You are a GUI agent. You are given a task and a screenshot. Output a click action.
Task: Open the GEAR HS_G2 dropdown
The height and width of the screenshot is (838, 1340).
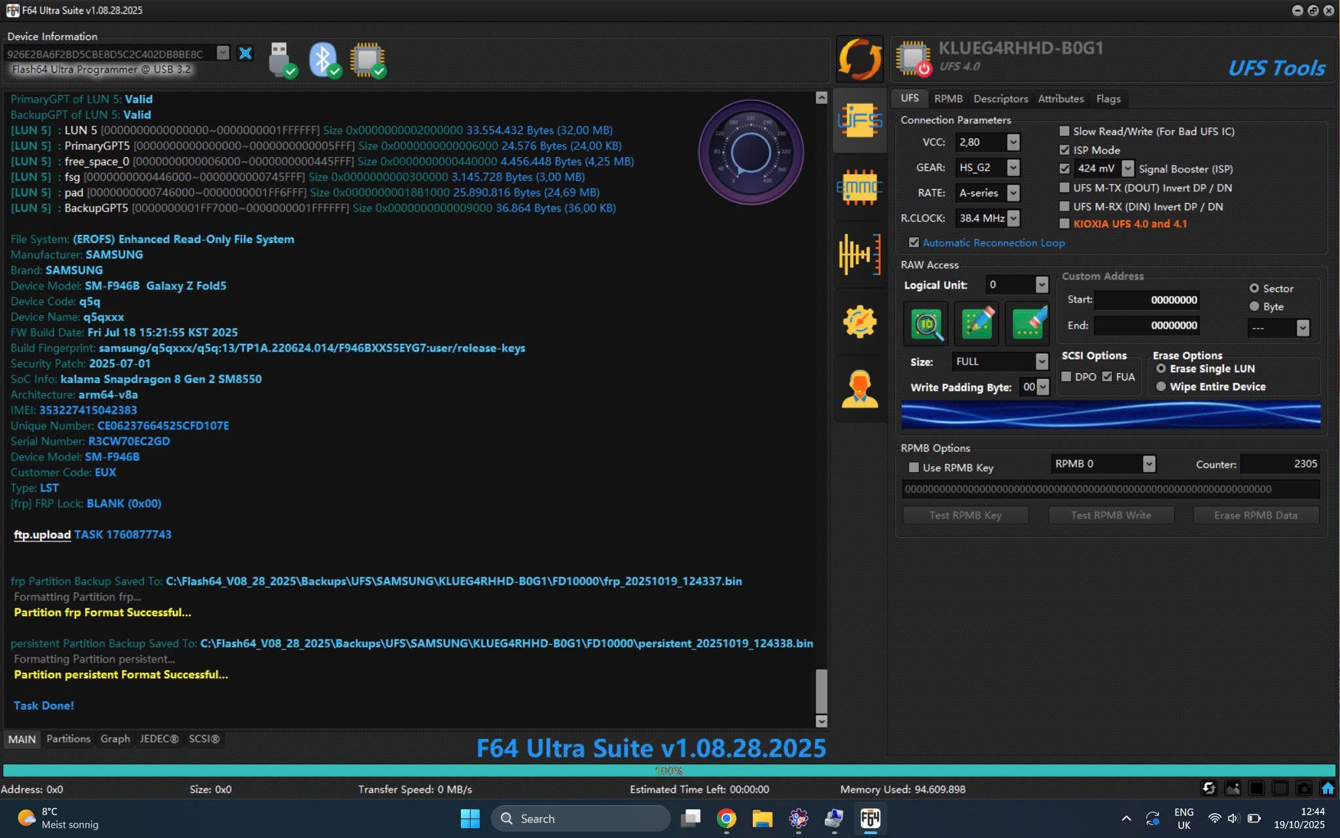point(1013,168)
